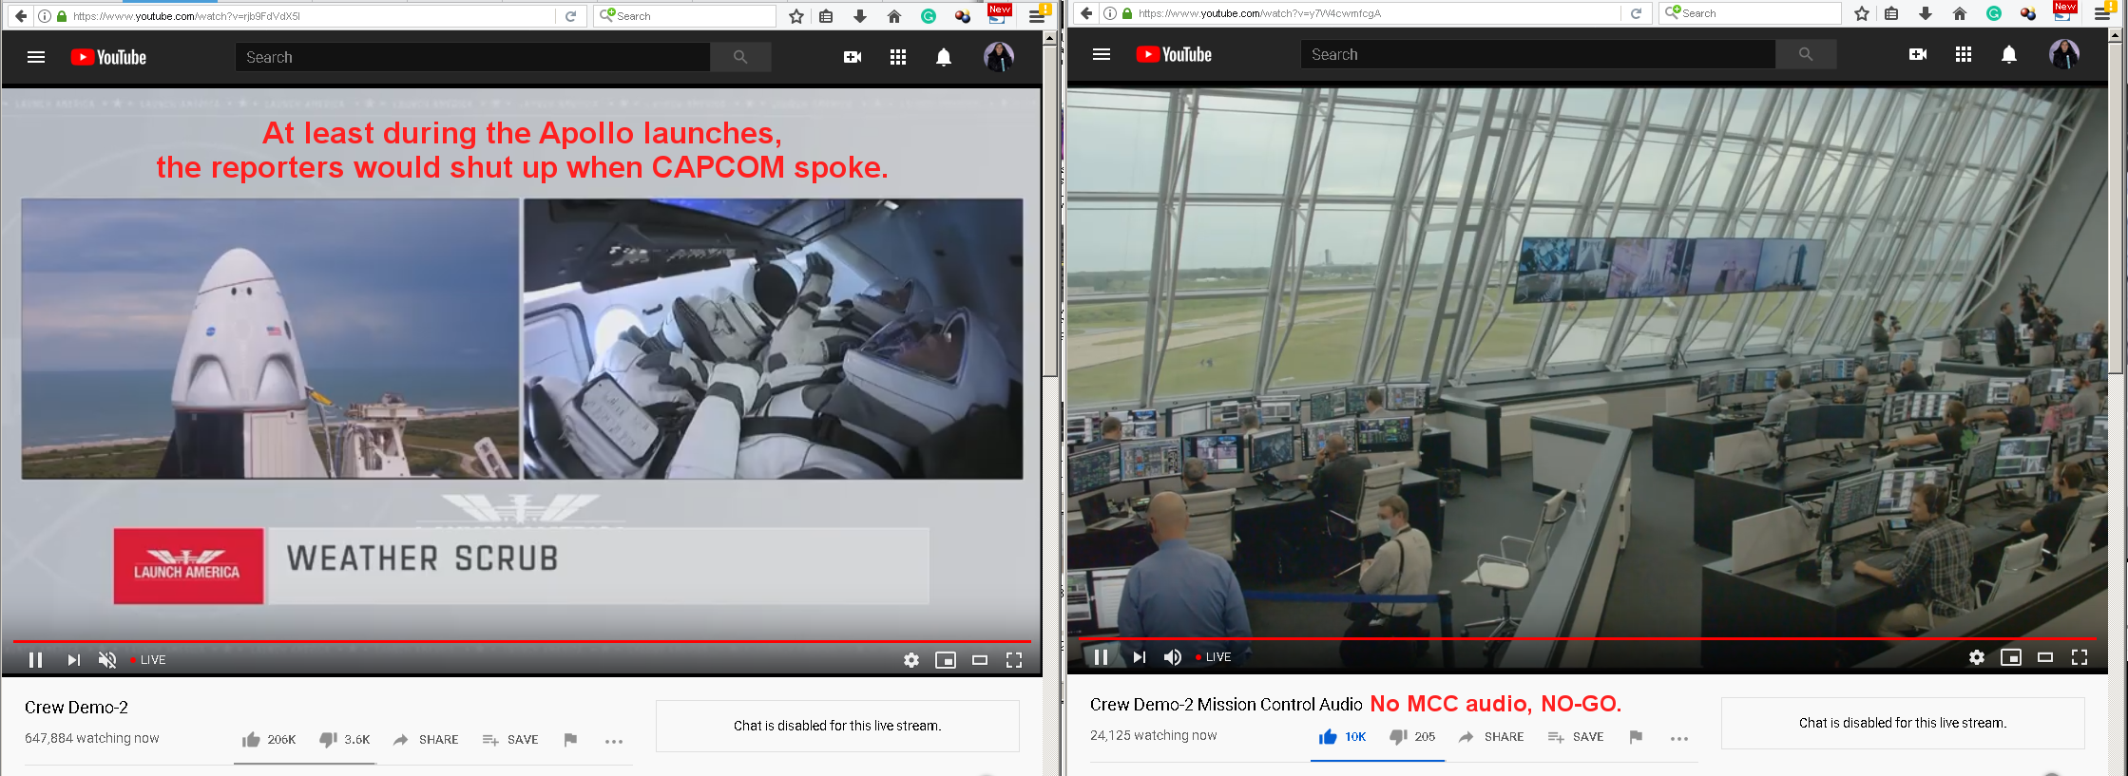Image resolution: width=2128 pixels, height=776 pixels.
Task: Go to YouTube home via left window logo
Action: (x=108, y=57)
